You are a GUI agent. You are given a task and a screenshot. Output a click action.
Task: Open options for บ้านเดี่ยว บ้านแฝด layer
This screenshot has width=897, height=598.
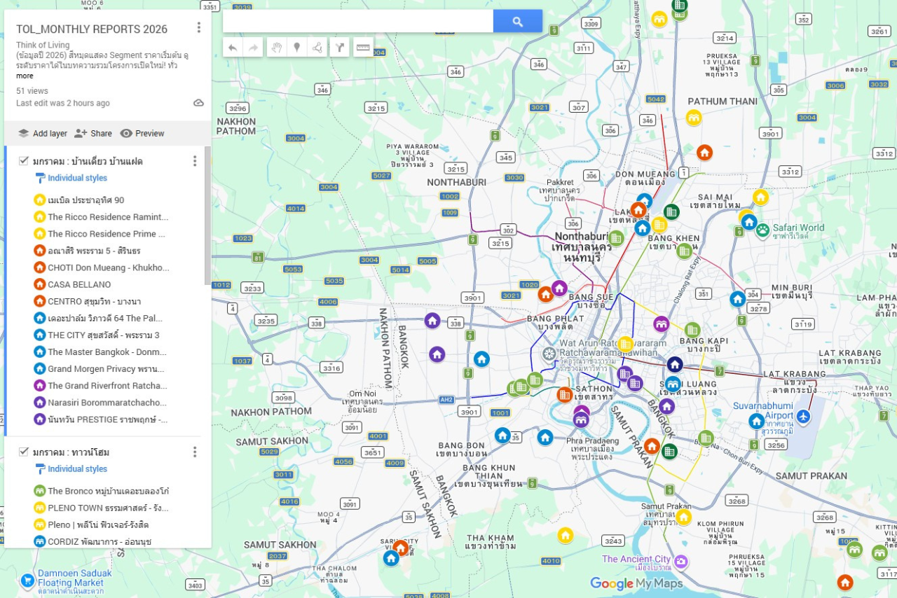(195, 161)
